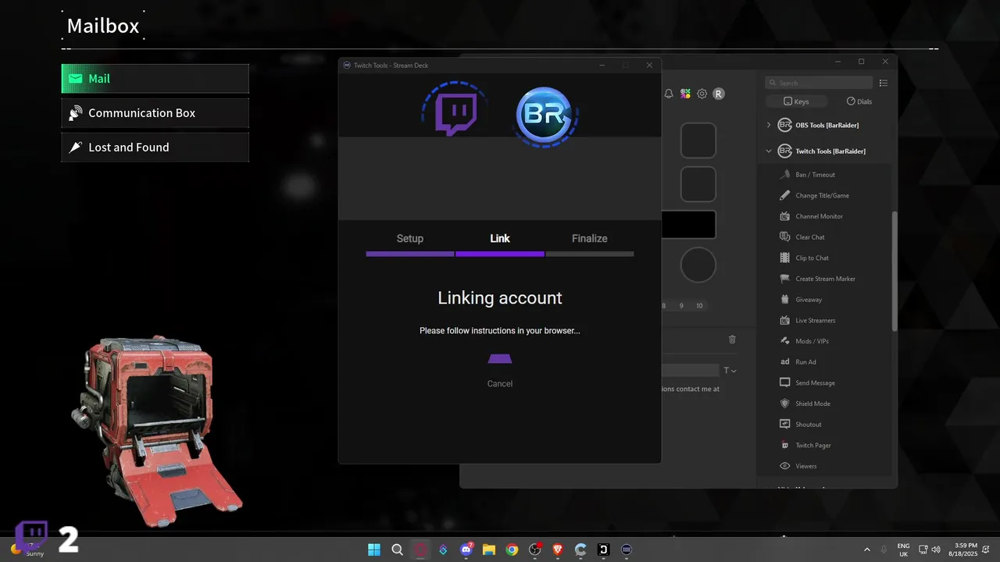
Task: Open the Communication Box menu item
Action: pyautogui.click(x=155, y=113)
